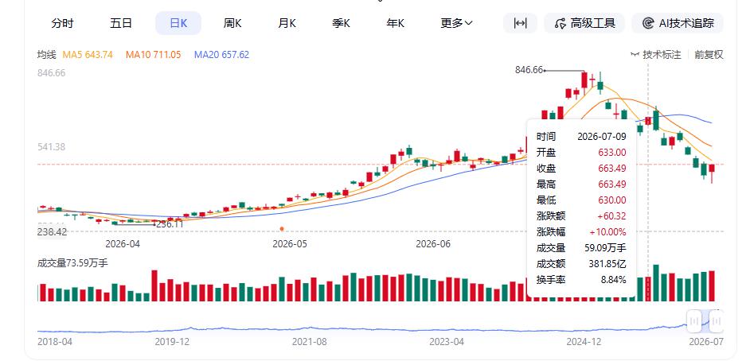Click the 成交量73.59万手 volume label

pos(72,262)
